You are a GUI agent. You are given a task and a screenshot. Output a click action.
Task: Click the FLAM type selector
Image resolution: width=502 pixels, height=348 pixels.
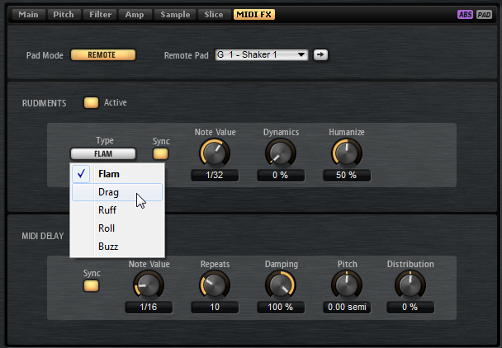coord(103,153)
